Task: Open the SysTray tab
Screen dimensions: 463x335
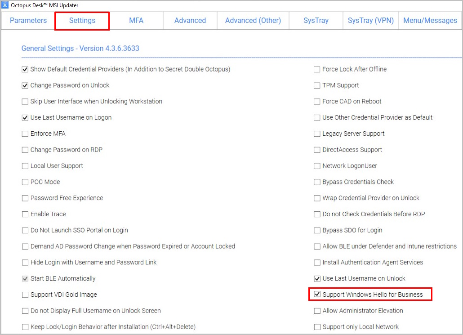Action: coord(316,20)
